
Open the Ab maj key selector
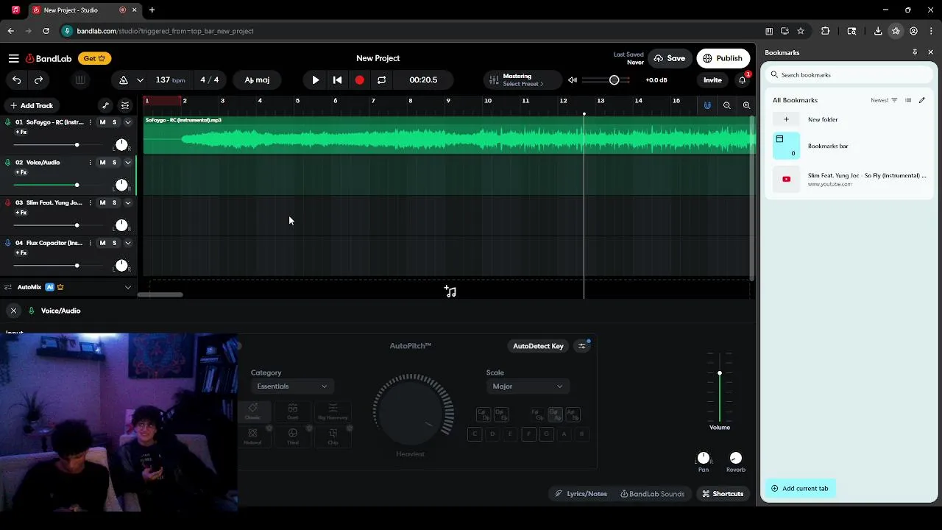(257, 79)
